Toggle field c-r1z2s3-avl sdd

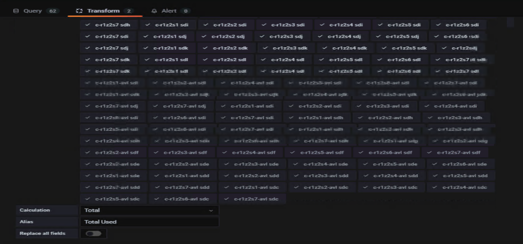[x=322, y=176]
